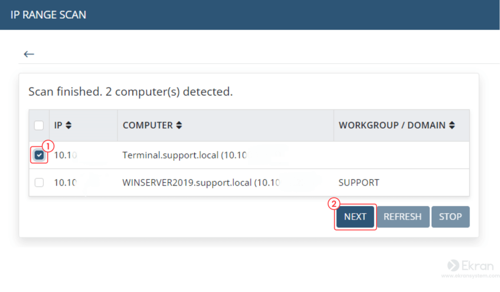Click the WORKGROUP / DOMAIN header label
This screenshot has height=292, width=500.
point(392,125)
